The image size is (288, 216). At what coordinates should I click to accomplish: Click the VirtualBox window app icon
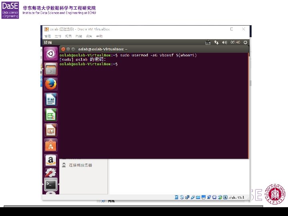coord(46,29)
